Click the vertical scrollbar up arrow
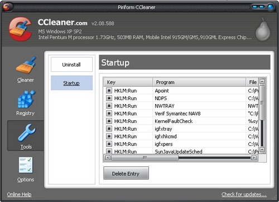The width and height of the screenshot is (279, 202). coord(262,82)
